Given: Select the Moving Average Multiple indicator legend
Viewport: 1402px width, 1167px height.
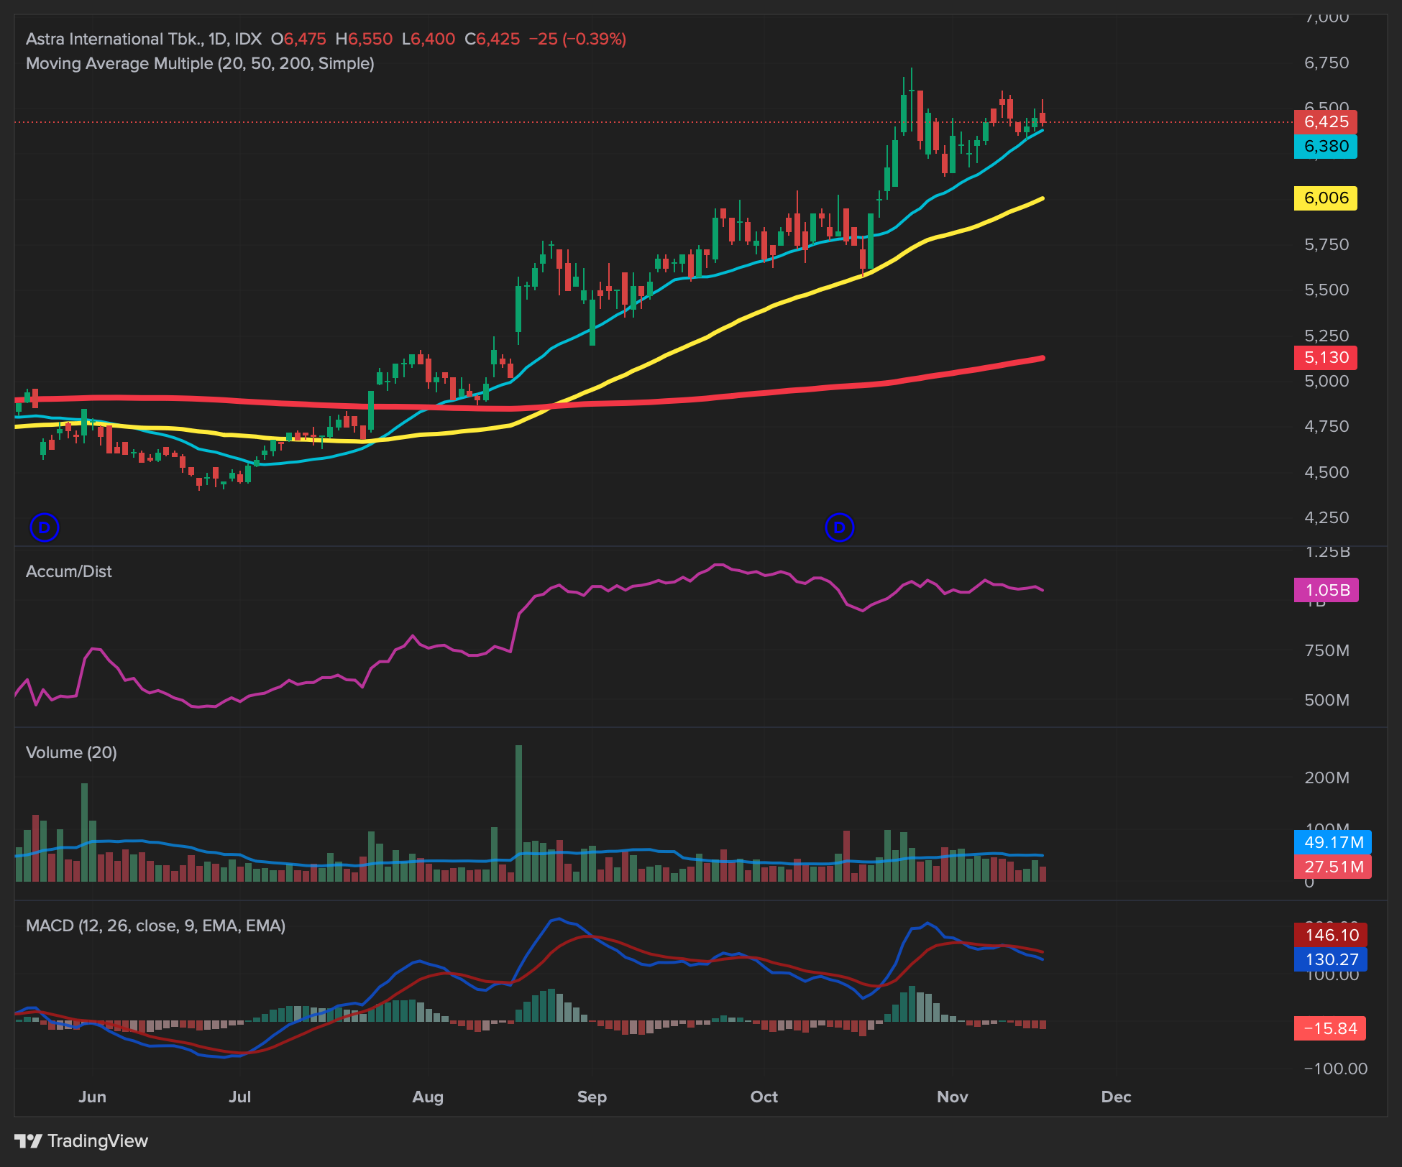Looking at the screenshot, I should click(x=200, y=63).
